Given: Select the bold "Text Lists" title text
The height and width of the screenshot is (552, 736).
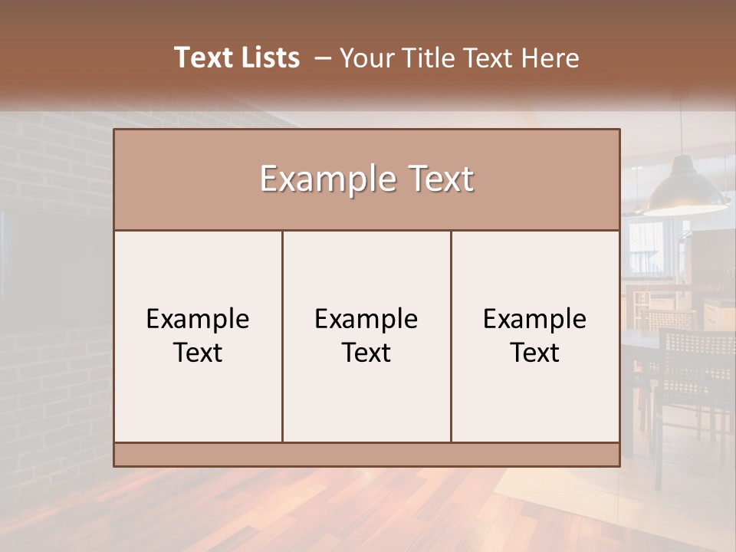Looking at the screenshot, I should coord(237,58).
